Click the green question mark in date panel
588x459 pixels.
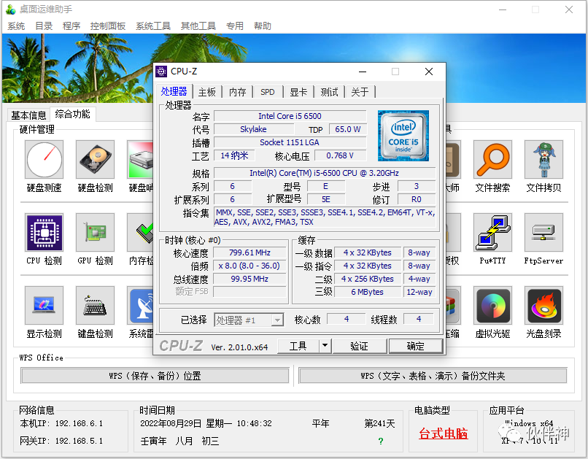pos(381,441)
